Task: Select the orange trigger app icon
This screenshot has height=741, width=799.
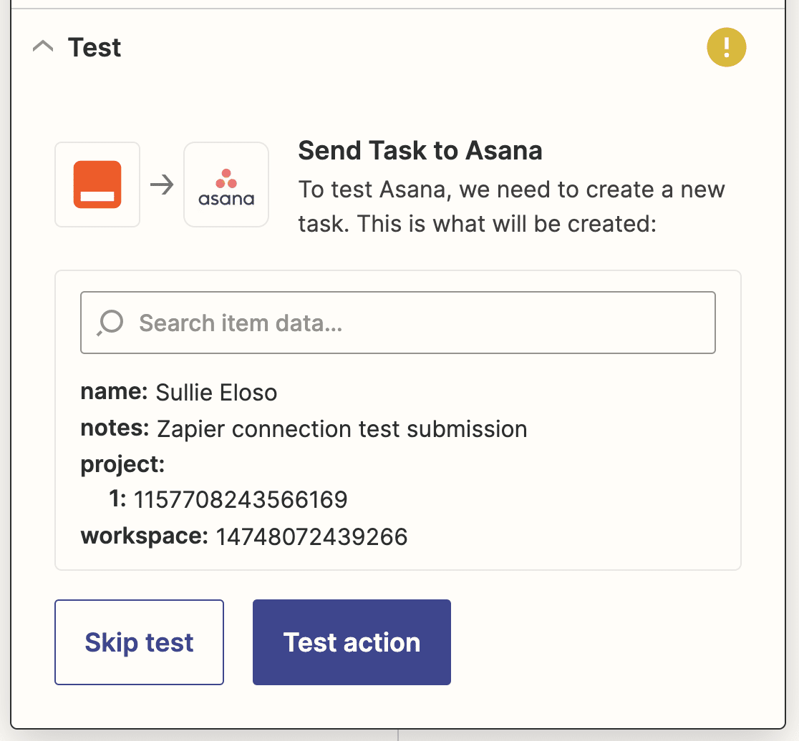Action: click(x=97, y=185)
